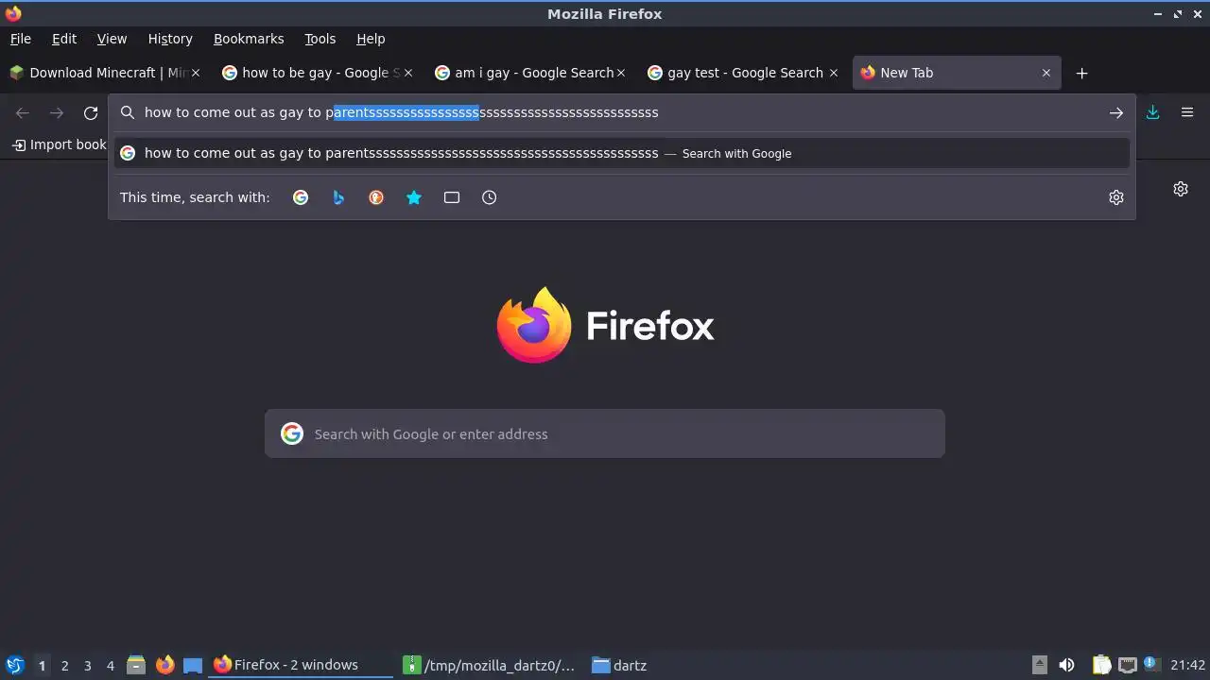
Task: Close the how to be gay tab
Action: tap(408, 73)
